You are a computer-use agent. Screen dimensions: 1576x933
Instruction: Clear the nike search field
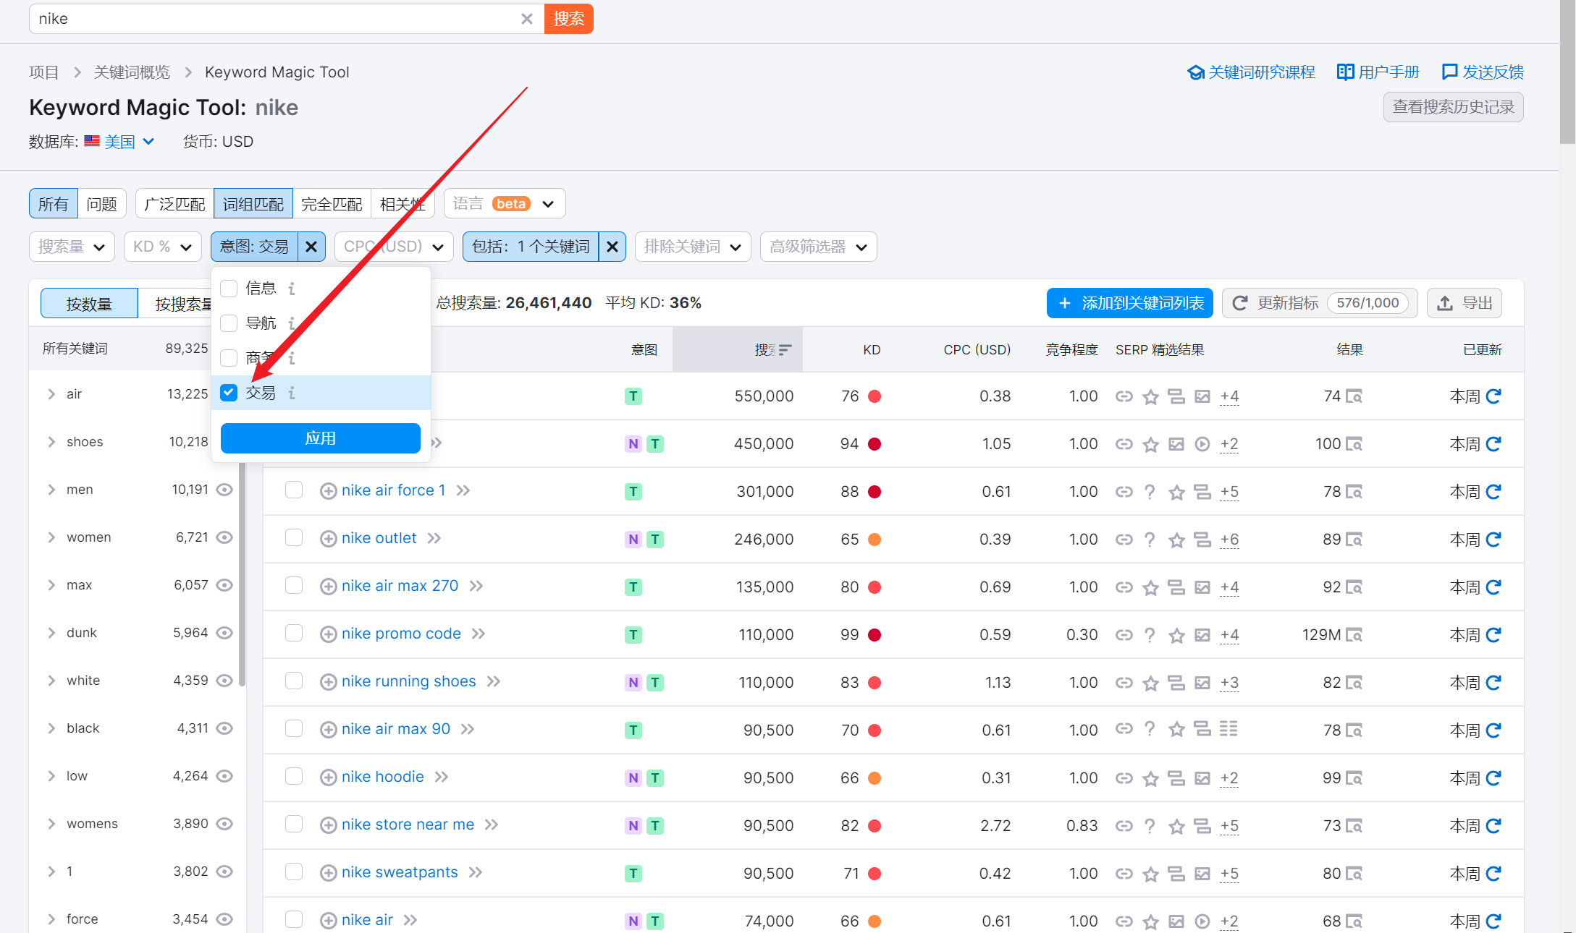(527, 19)
